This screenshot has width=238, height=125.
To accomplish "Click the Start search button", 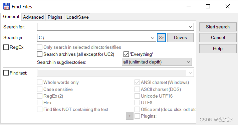I will [x=218, y=27].
